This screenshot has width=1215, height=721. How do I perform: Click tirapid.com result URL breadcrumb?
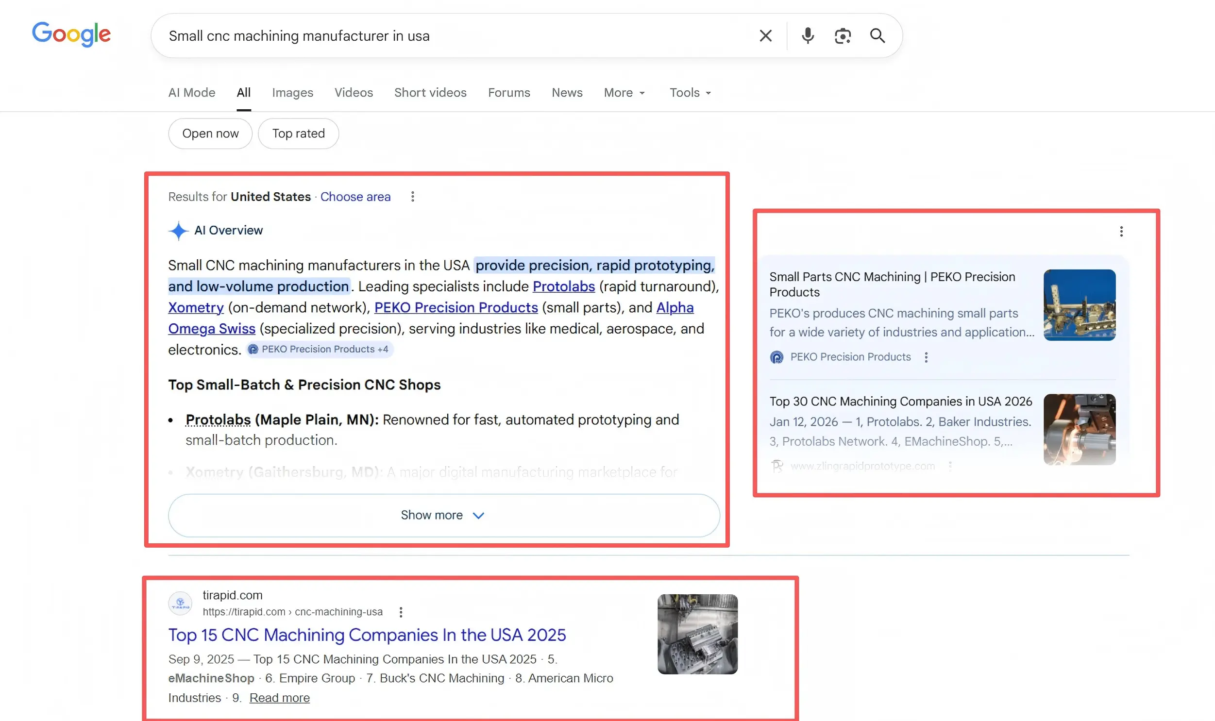292,612
